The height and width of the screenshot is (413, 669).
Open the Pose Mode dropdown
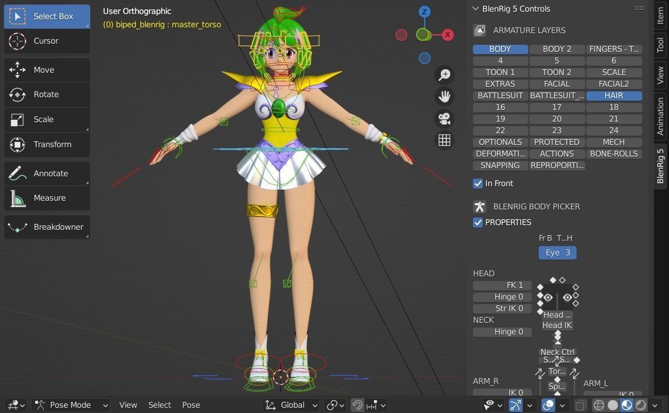[x=70, y=405]
